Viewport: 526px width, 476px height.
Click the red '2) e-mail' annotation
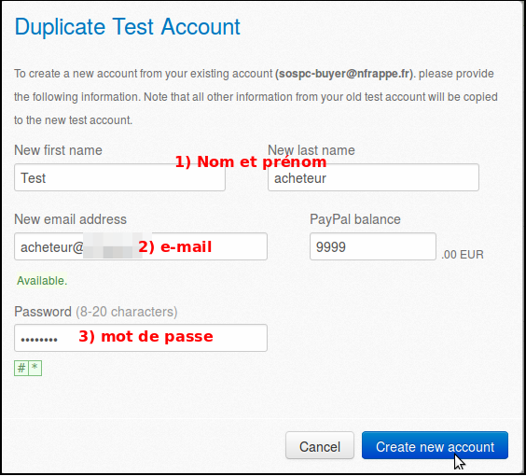(x=174, y=246)
